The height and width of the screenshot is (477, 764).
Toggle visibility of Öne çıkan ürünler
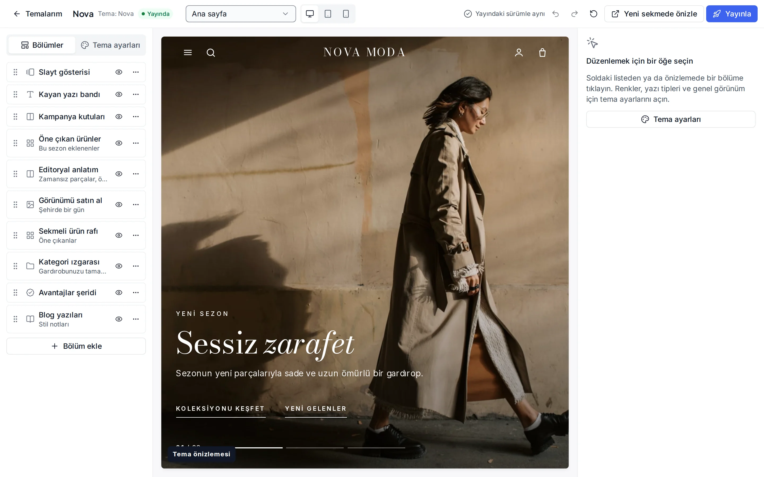click(119, 143)
